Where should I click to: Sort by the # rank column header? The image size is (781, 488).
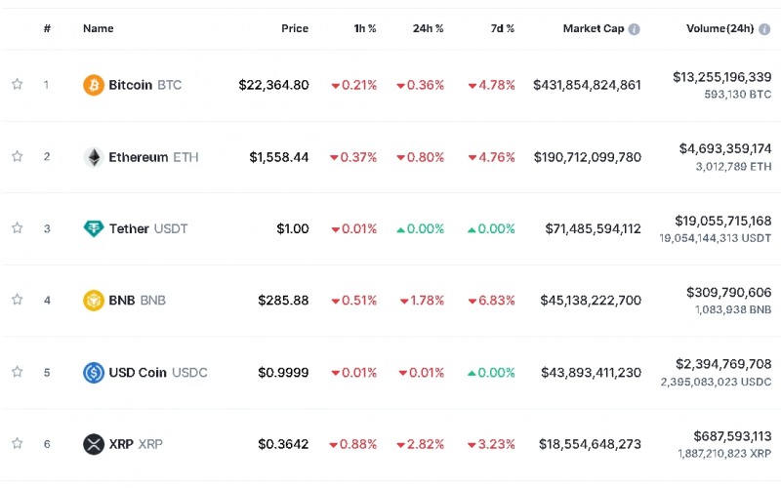(x=47, y=29)
